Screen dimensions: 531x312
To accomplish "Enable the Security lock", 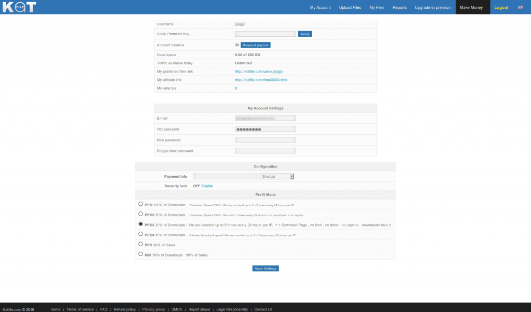I will [x=207, y=186].
